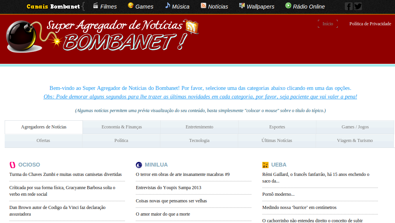395x223 pixels.
Task: Click the BOMBANET! banner title
Action: click(125, 42)
